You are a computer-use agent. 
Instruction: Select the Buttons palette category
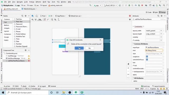7,25
